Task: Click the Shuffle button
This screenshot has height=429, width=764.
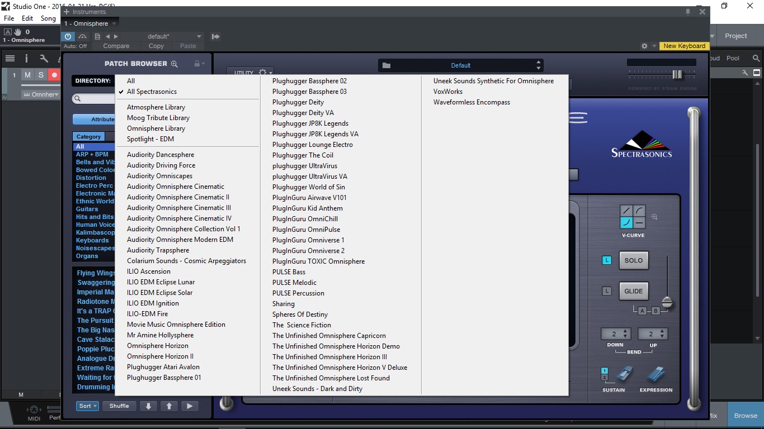Action: (119, 406)
